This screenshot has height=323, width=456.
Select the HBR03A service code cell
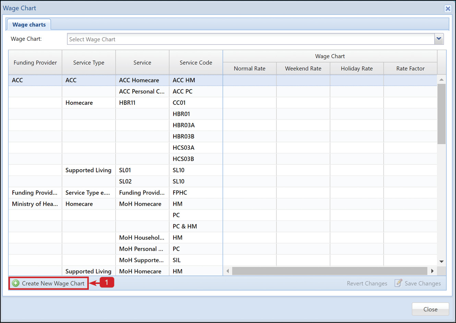(x=196, y=125)
